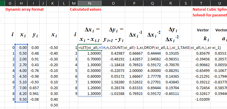Select the column R value 0.43845
Screen dimensions: 227x109
171,82
